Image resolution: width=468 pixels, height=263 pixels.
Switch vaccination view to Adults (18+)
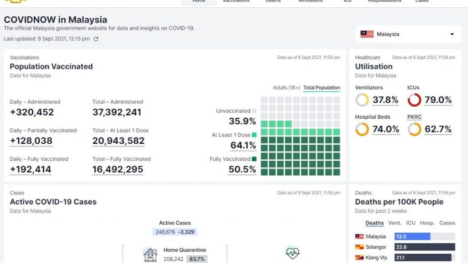[286, 88]
